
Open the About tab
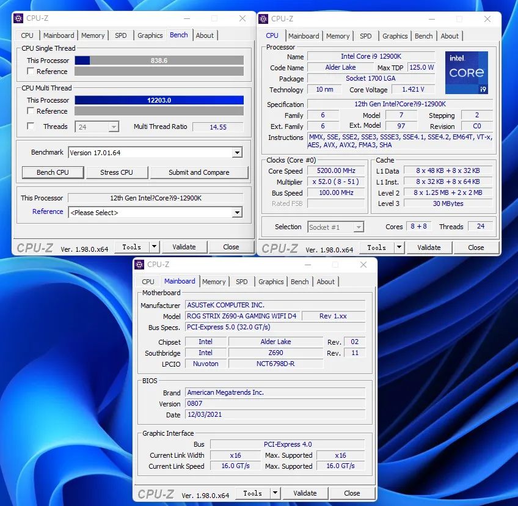(205, 35)
